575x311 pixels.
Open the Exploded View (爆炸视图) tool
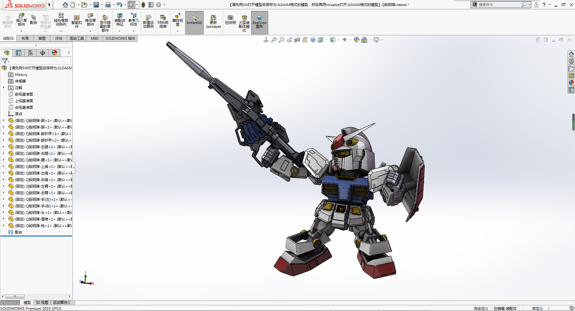coord(177,20)
